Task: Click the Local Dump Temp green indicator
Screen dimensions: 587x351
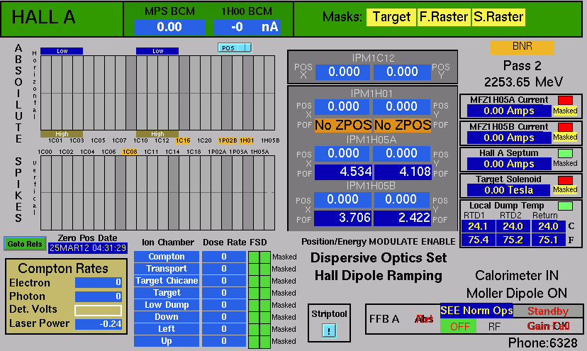Action: click(565, 206)
